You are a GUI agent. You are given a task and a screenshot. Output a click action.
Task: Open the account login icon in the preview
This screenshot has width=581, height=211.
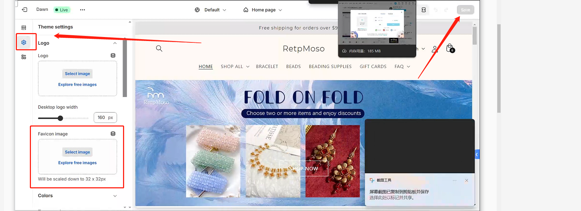click(x=435, y=49)
